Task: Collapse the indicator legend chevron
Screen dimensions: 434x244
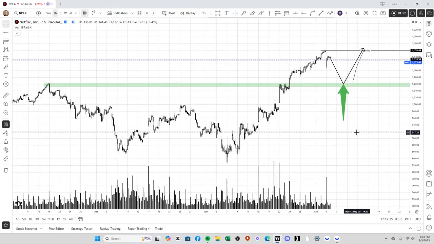Action: coord(17,33)
